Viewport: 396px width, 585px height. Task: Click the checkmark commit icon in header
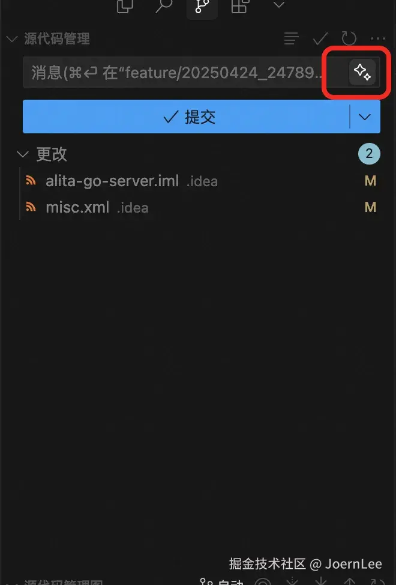[x=320, y=38]
